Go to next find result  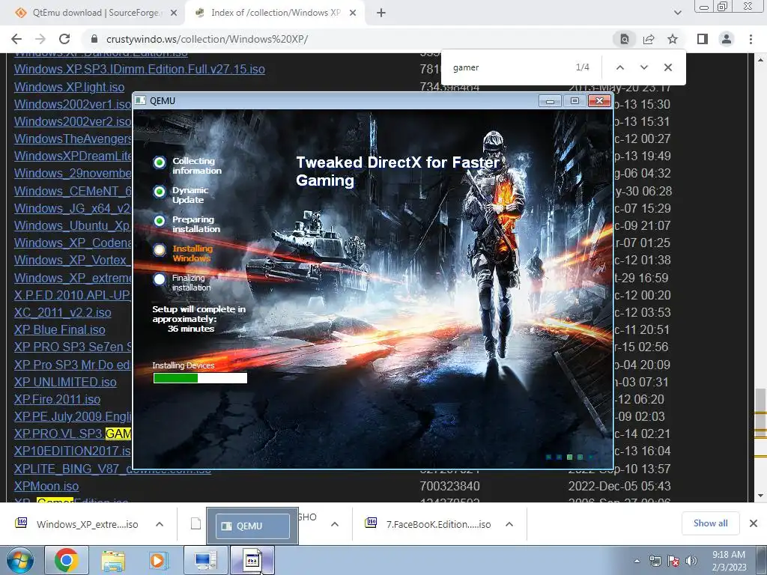643,67
